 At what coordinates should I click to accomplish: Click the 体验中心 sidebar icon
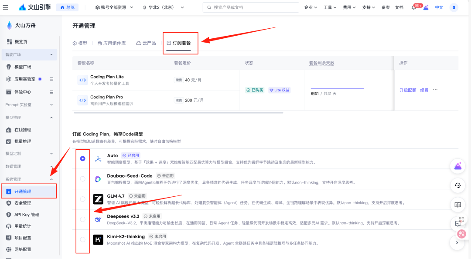(9, 92)
